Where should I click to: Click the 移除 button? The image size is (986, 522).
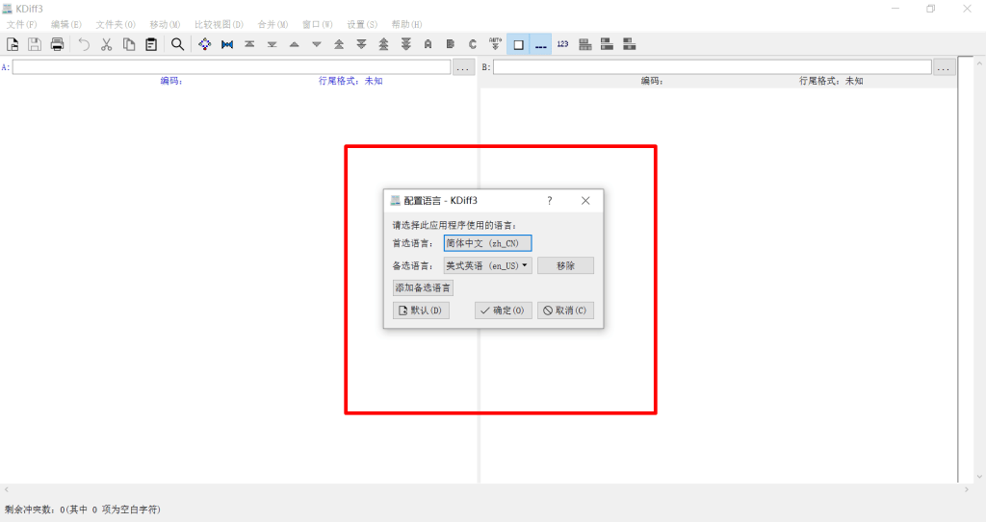565,265
